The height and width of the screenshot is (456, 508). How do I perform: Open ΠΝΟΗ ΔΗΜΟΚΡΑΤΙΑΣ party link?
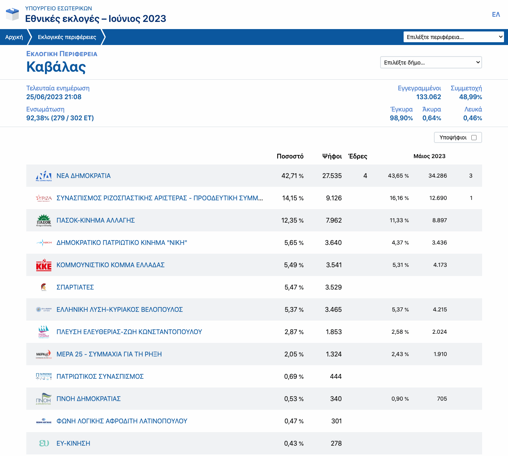tap(88, 399)
